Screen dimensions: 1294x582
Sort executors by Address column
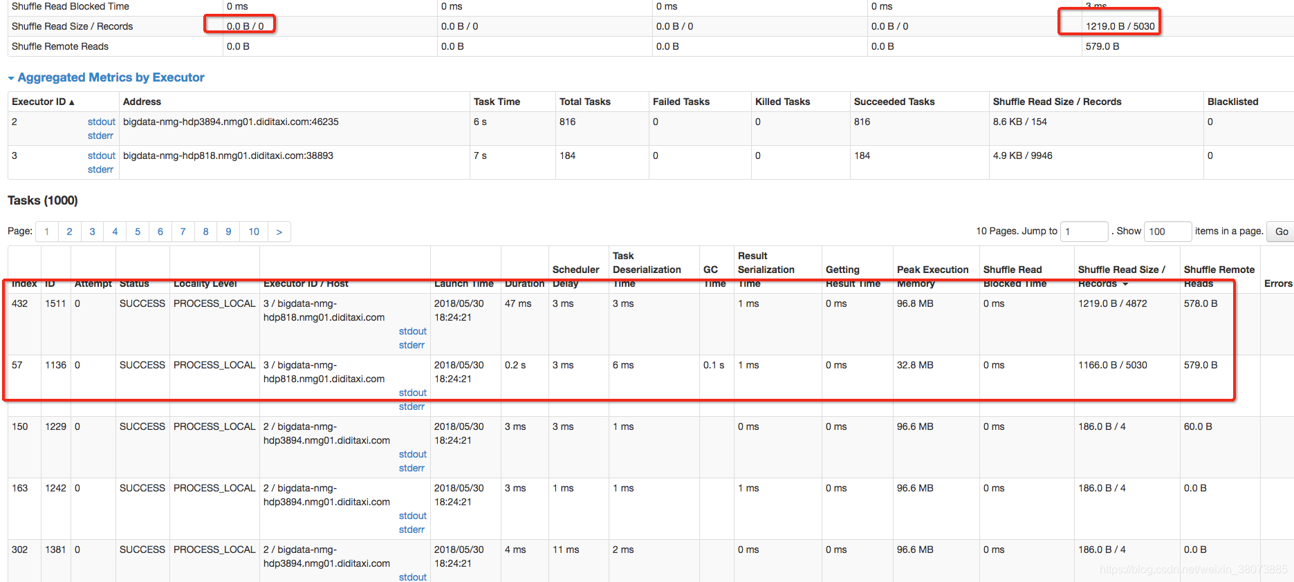pos(142,102)
